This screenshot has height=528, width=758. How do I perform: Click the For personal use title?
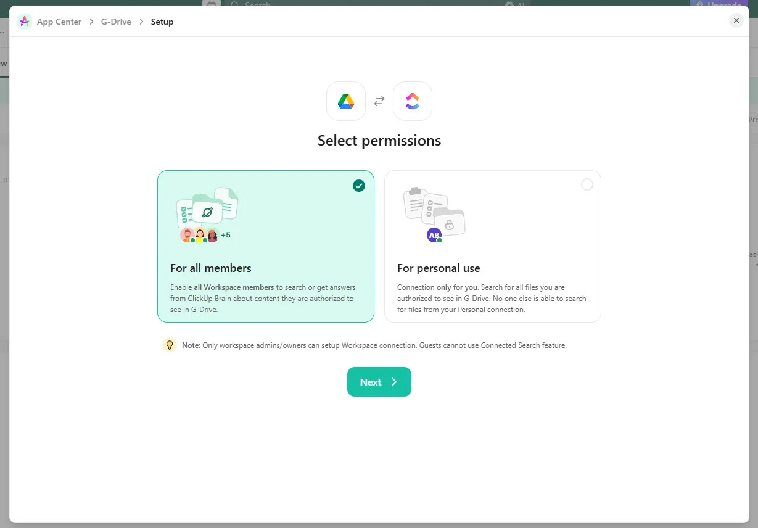[x=439, y=268]
